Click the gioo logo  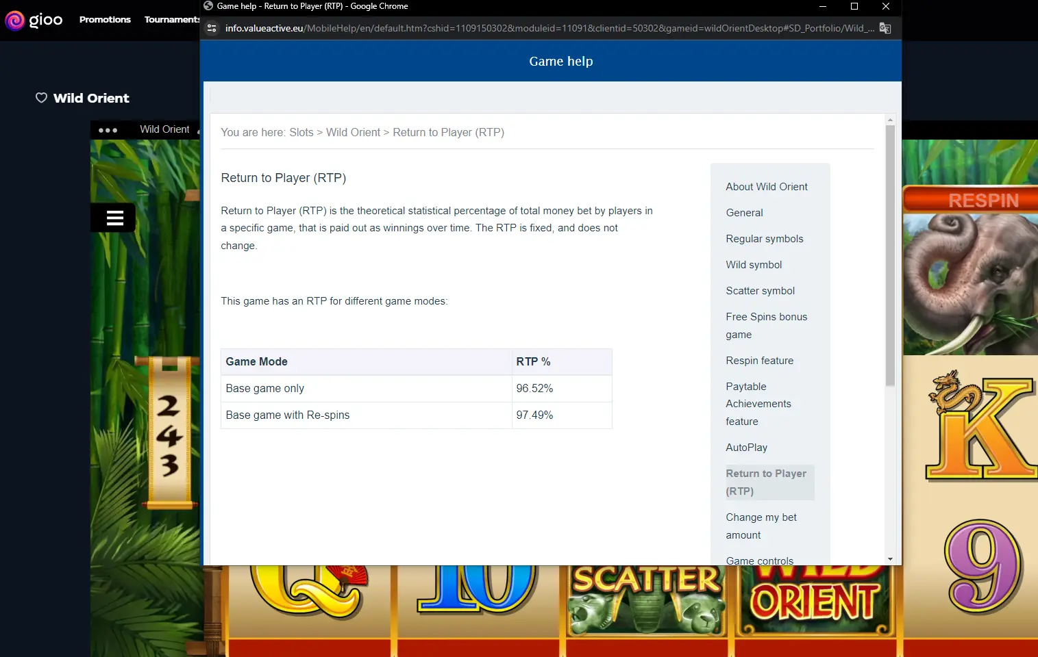[x=34, y=20]
